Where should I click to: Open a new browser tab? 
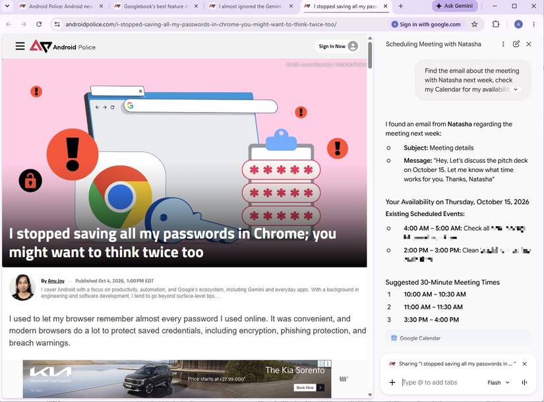(400, 6)
